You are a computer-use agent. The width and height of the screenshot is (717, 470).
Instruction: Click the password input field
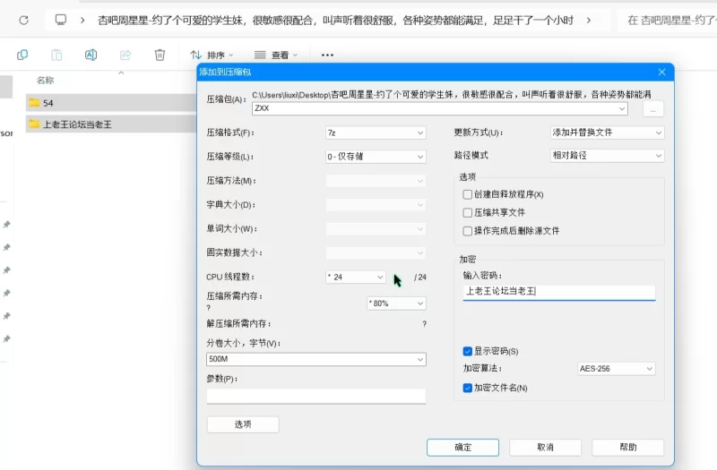(559, 292)
